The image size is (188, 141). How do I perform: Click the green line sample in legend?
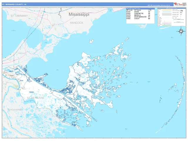coord(167,26)
